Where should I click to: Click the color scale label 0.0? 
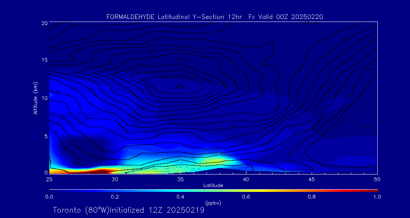pyautogui.click(x=49, y=197)
